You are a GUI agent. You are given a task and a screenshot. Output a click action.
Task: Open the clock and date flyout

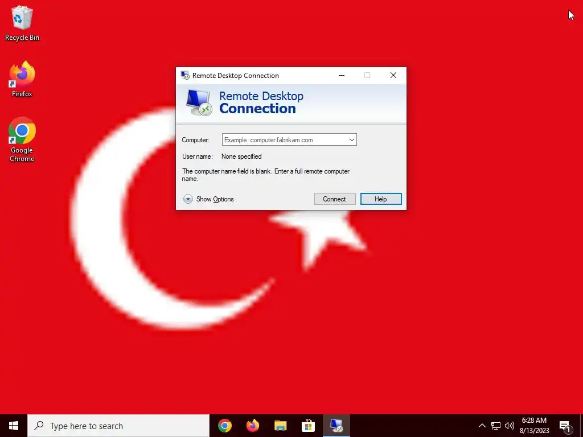[534, 426]
